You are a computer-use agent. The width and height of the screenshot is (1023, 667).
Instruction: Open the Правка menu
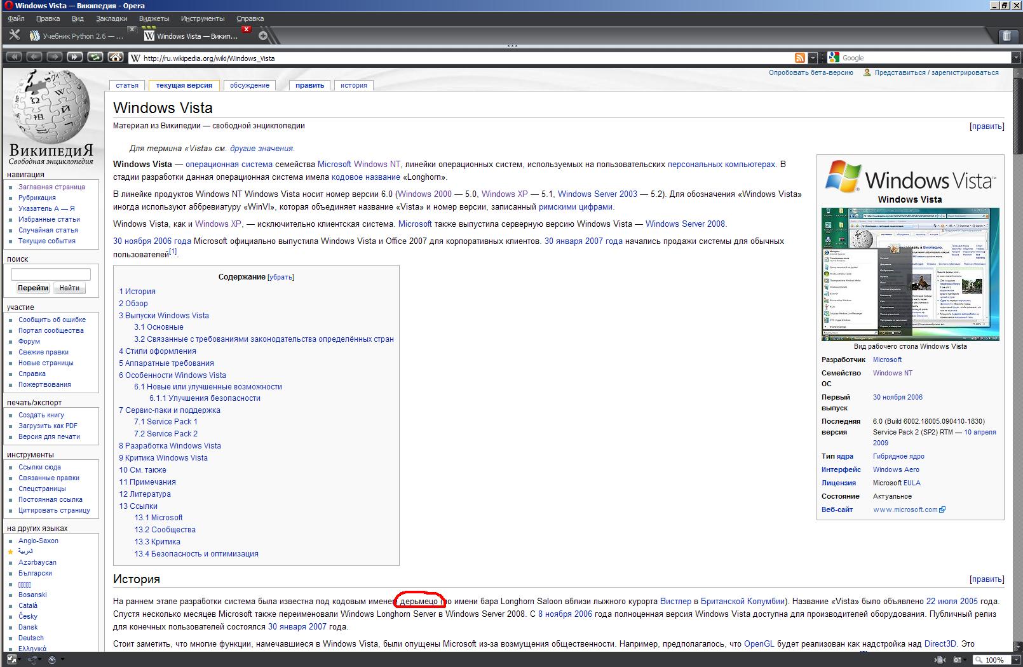tap(48, 18)
